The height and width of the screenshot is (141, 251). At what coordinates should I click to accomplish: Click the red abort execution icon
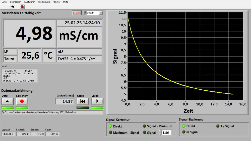(x=22, y=7)
